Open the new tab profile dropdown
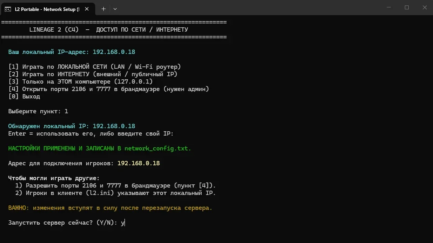433x243 pixels. click(x=115, y=9)
